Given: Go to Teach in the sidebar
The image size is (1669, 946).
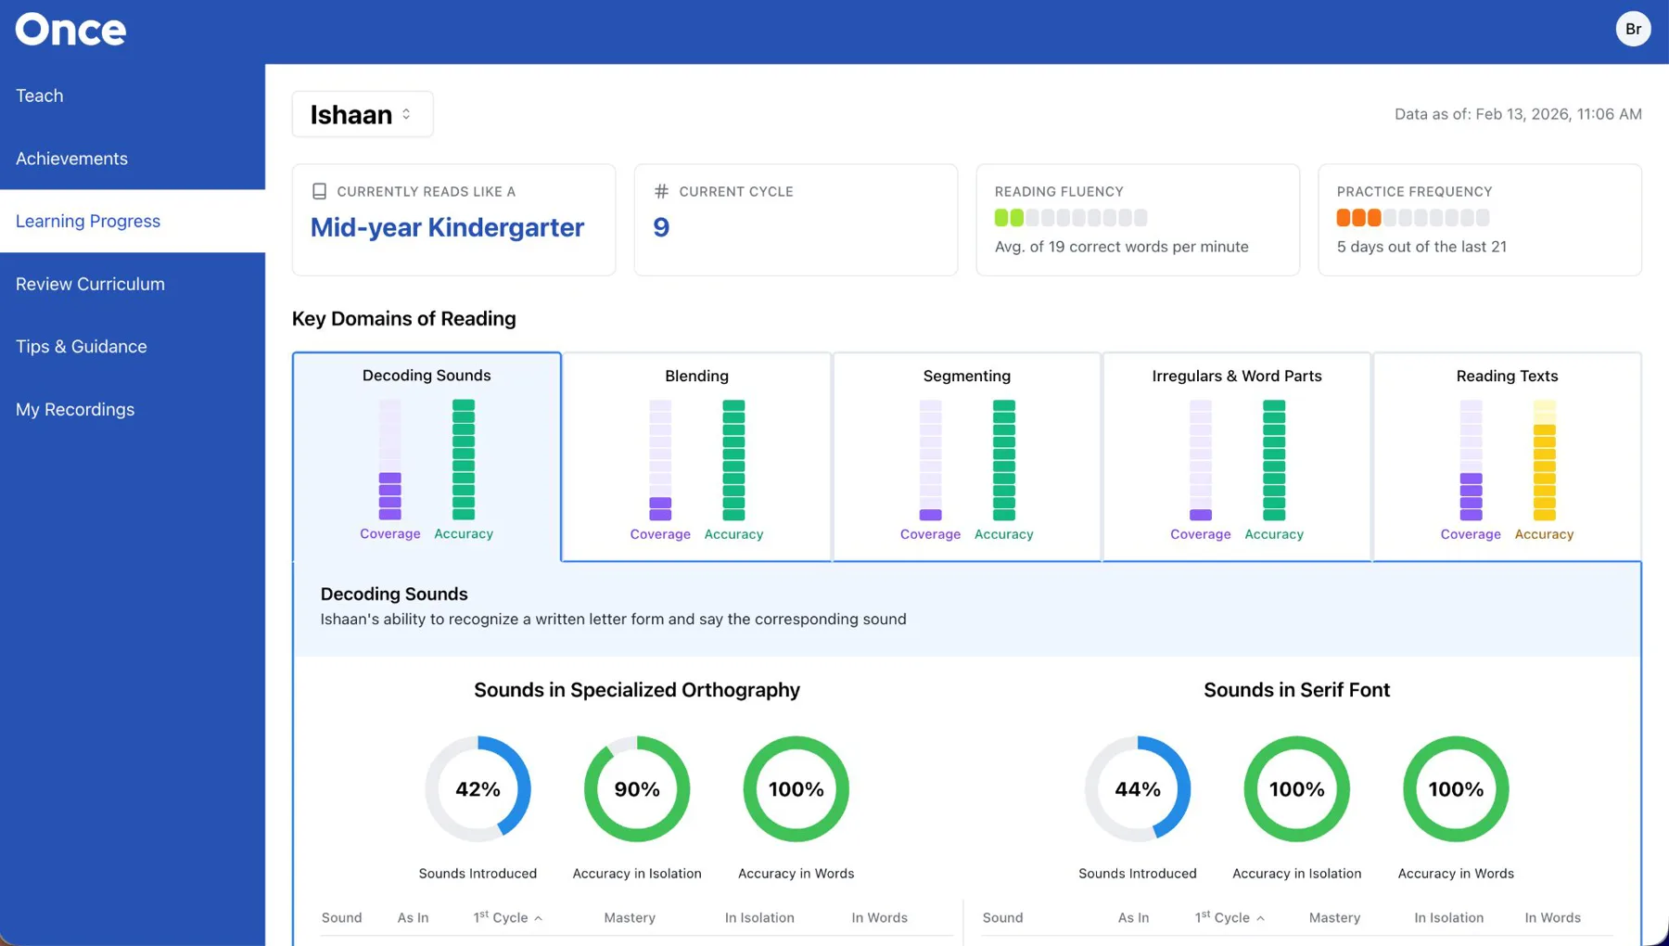Looking at the screenshot, I should click(x=133, y=96).
